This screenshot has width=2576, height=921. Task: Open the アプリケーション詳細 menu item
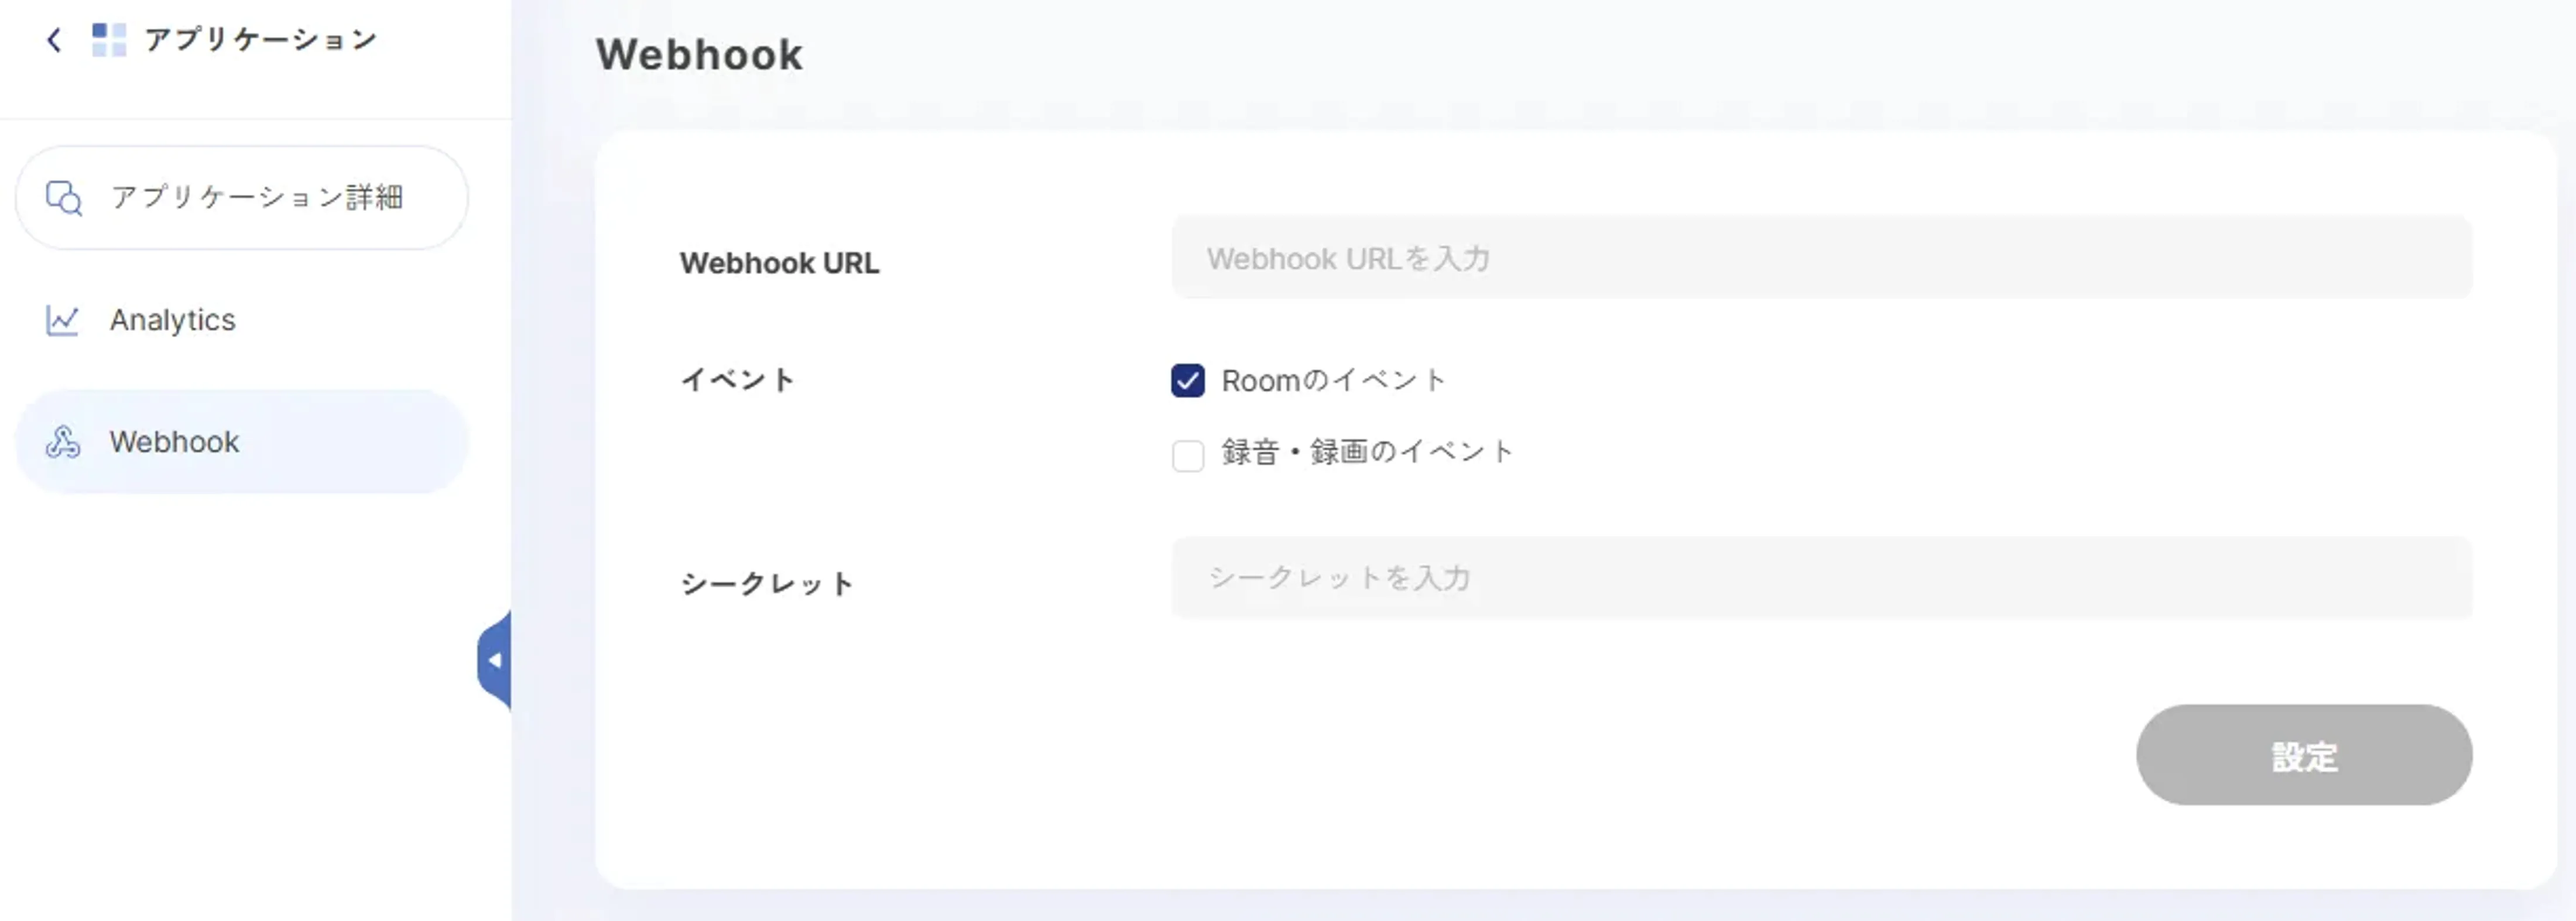point(256,198)
